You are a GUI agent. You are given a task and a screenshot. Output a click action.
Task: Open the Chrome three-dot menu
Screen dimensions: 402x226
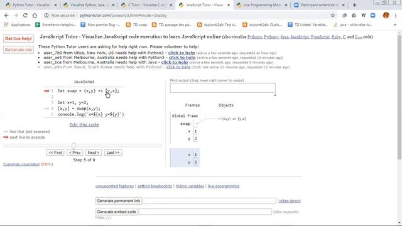click(396, 15)
